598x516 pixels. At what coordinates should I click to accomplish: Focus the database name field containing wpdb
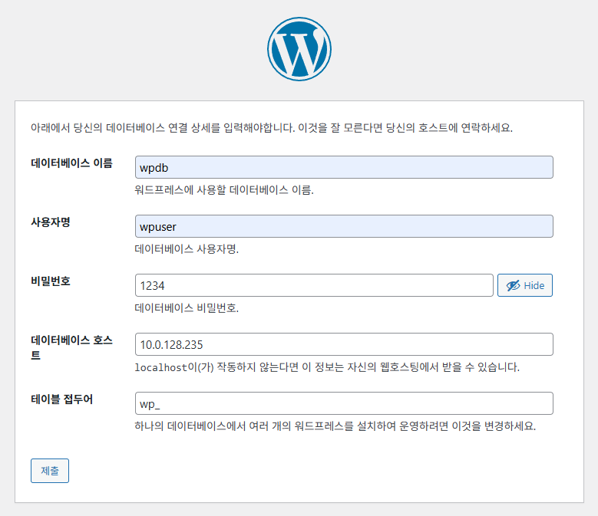[x=344, y=167]
